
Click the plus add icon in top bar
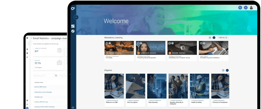click(246, 8)
